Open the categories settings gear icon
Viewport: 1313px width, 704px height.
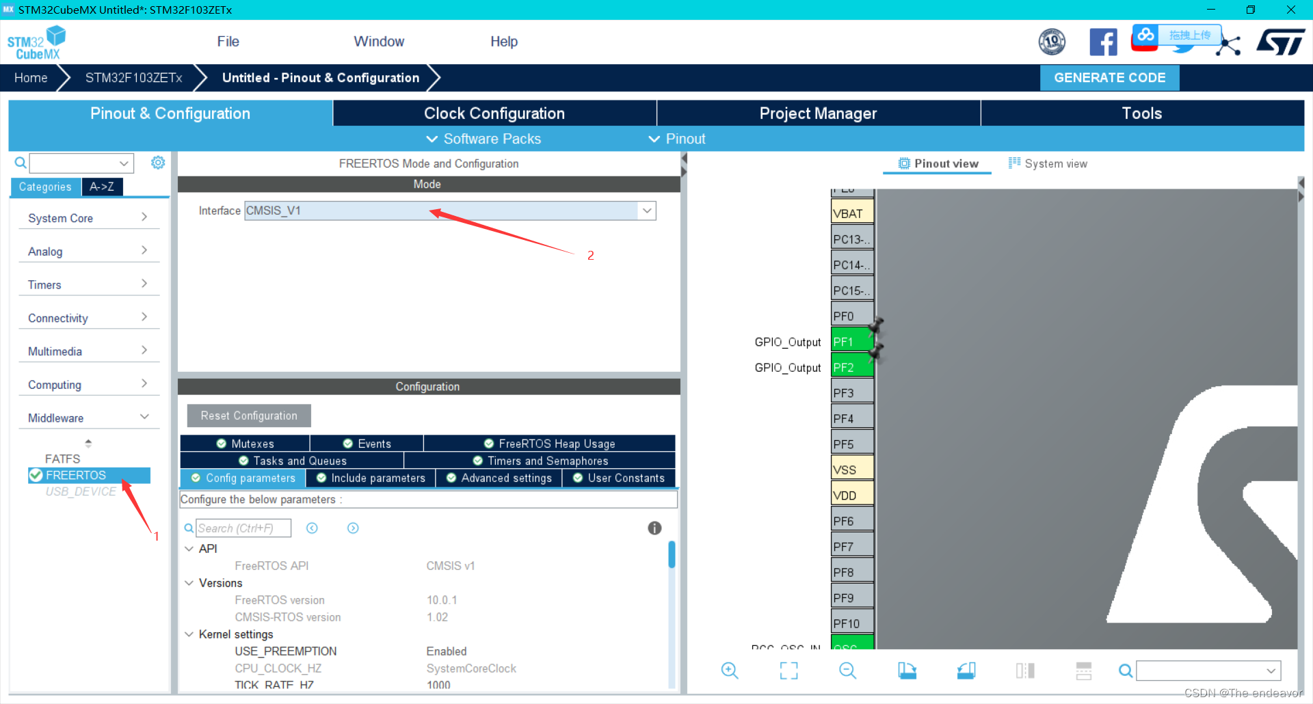(158, 163)
